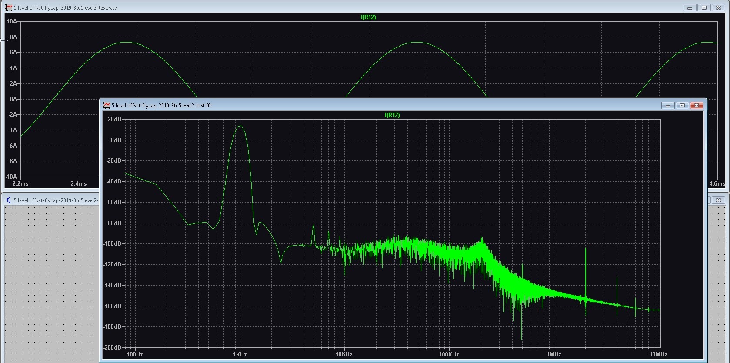Screen dimensions: 730x363
Task: Click the -180dB FFT axis label
Action: coord(112,326)
